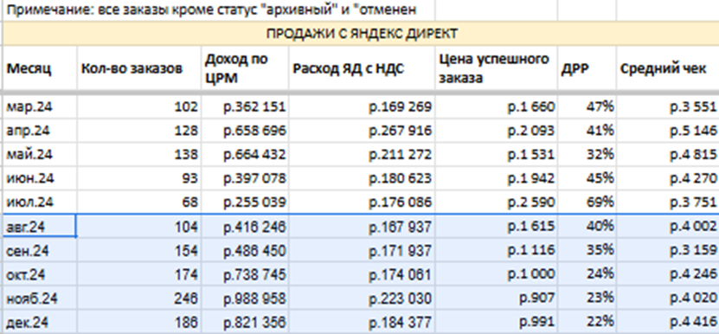Image resolution: width=719 pixels, height=334 pixels.
Task: Select income cell 'р.664 432'
Action: coord(245,155)
